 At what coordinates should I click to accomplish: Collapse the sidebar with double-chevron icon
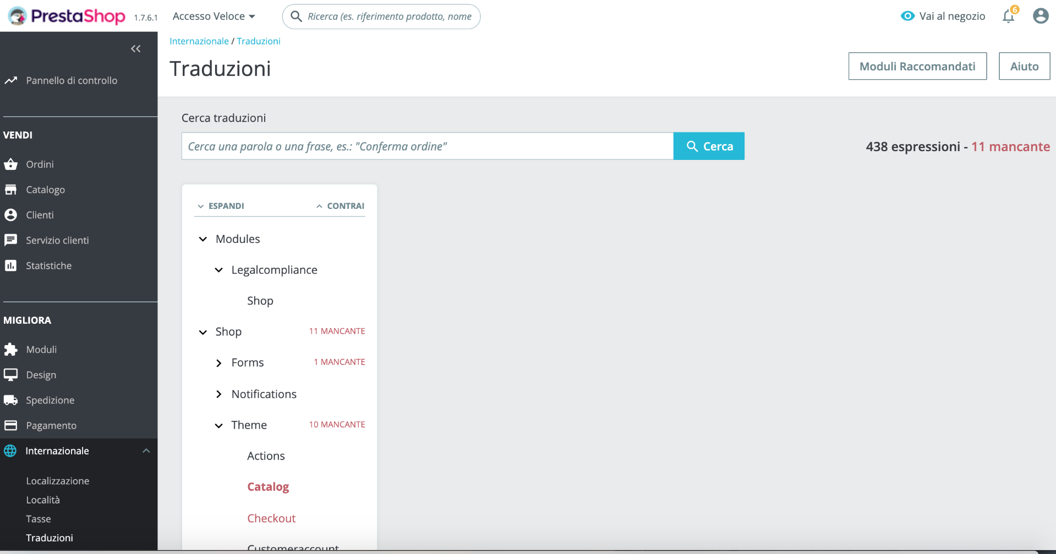tap(136, 49)
